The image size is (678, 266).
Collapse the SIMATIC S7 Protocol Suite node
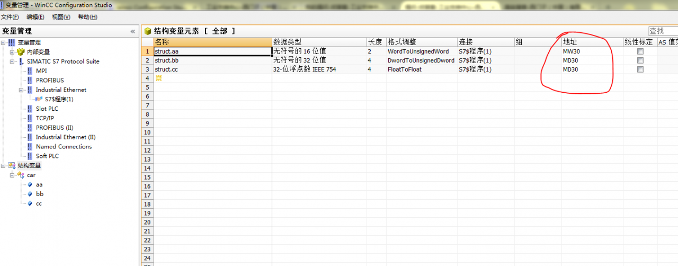tap(12, 61)
